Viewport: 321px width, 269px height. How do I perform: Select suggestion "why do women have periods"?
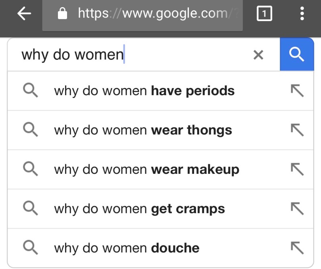point(144,91)
